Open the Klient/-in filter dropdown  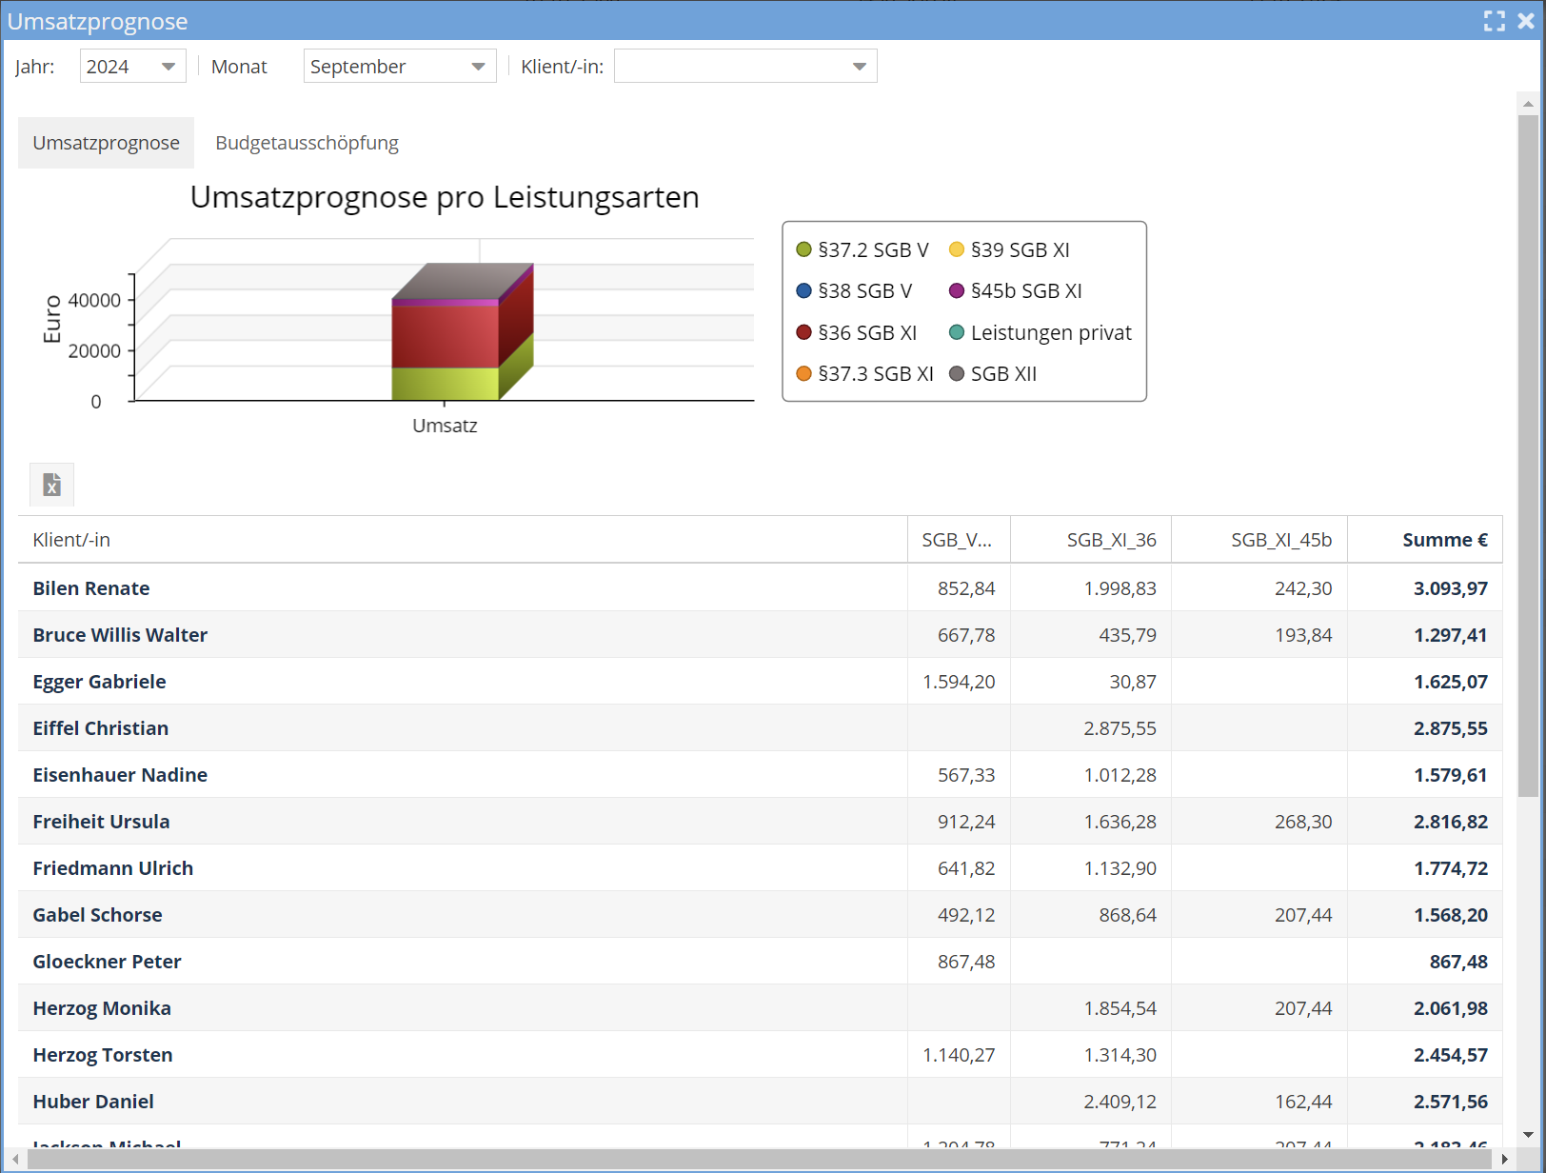[744, 67]
